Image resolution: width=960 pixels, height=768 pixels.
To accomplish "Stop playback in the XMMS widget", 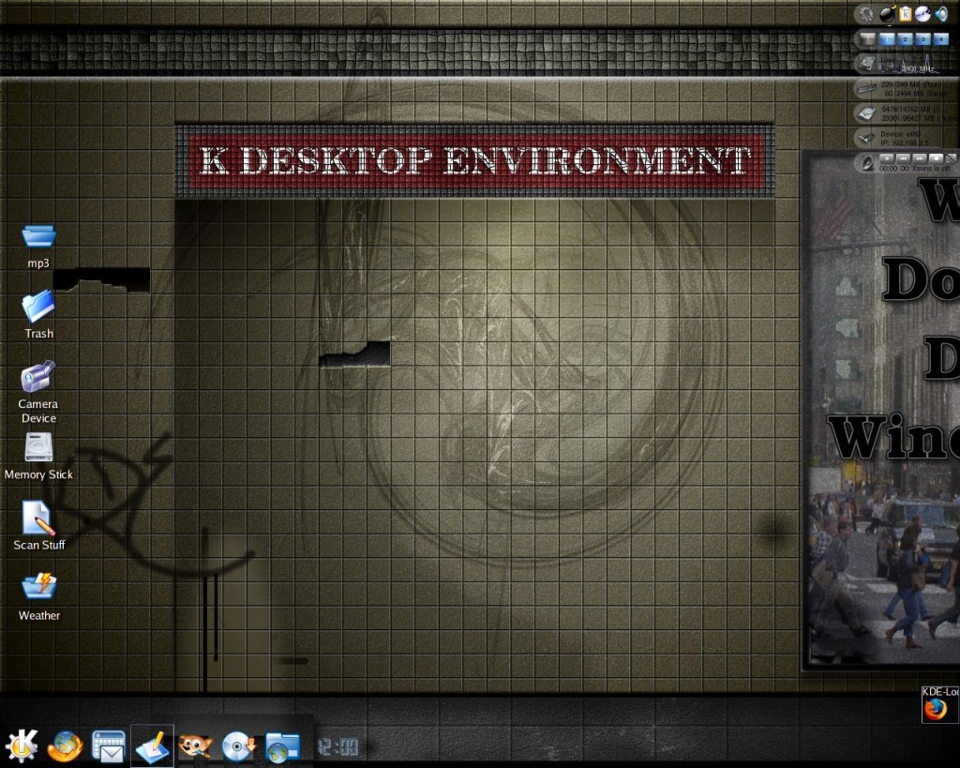I will 936,158.
